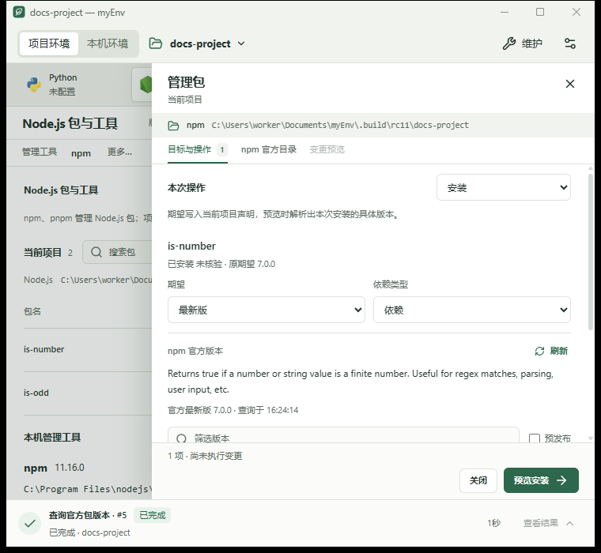The height and width of the screenshot is (553, 601).
Task: Maximize the myEnv window
Action: [540, 13]
